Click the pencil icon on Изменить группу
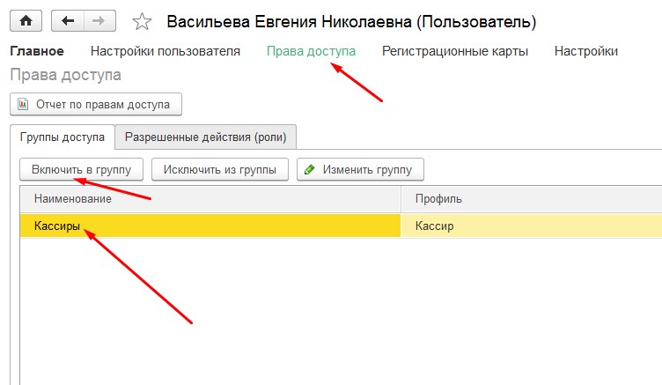This screenshot has height=385, width=662. (310, 169)
